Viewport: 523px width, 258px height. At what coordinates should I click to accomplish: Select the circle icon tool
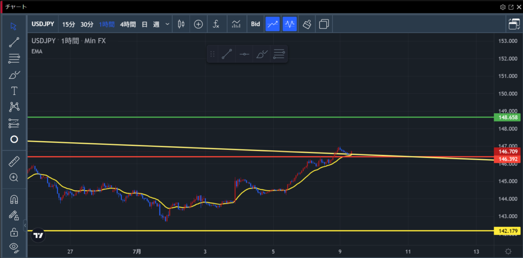[x=14, y=139]
